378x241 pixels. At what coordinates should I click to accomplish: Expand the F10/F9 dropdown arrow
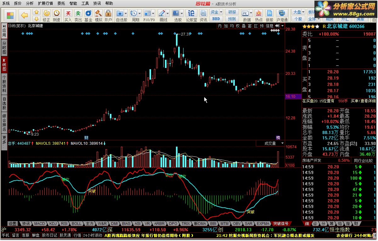click(153, 14)
